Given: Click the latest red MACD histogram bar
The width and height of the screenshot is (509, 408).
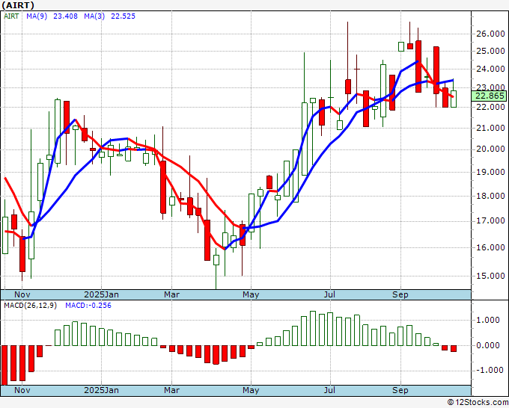Looking at the screenshot, I should click(x=454, y=348).
